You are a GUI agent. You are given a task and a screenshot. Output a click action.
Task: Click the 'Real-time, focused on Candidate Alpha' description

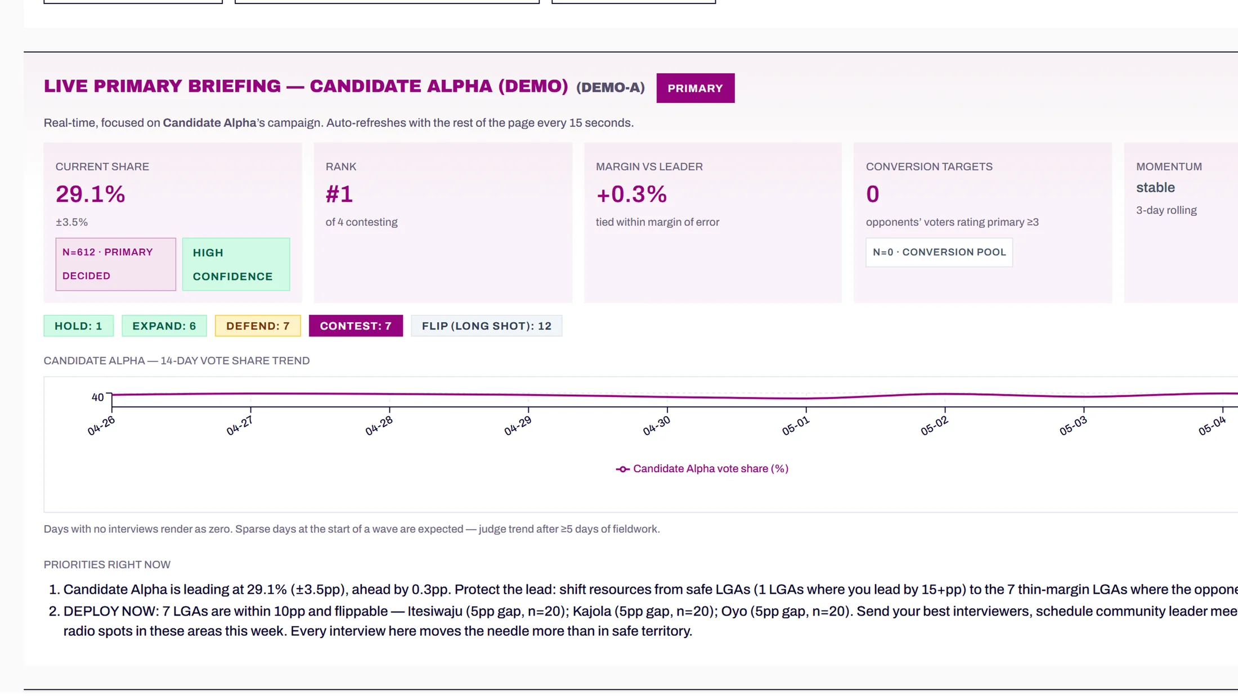pyautogui.click(x=339, y=123)
